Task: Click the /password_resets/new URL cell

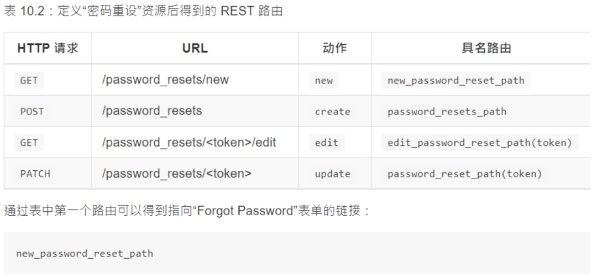Action: (165, 80)
